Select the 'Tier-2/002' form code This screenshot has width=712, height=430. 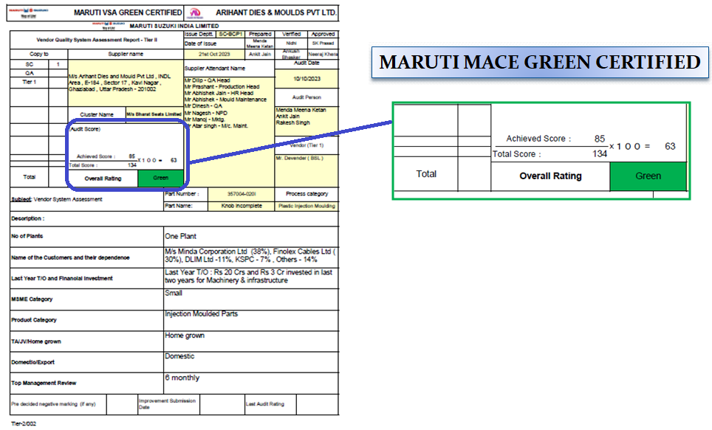point(24,423)
